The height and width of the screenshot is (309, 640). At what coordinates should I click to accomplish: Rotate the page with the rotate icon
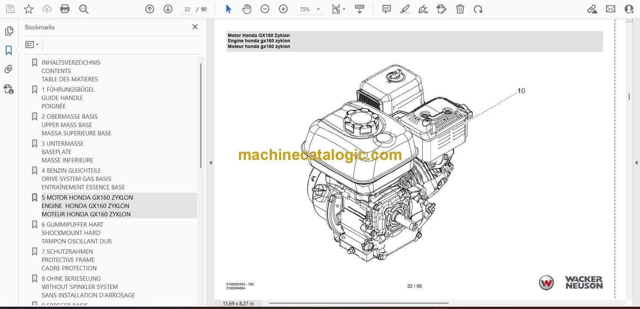point(478,9)
